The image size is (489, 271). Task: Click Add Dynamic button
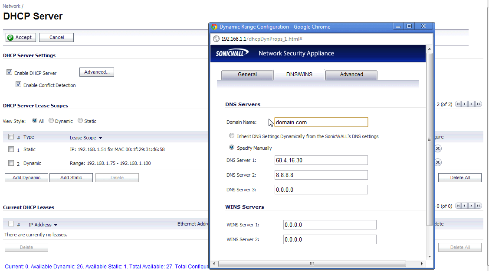coord(26,177)
